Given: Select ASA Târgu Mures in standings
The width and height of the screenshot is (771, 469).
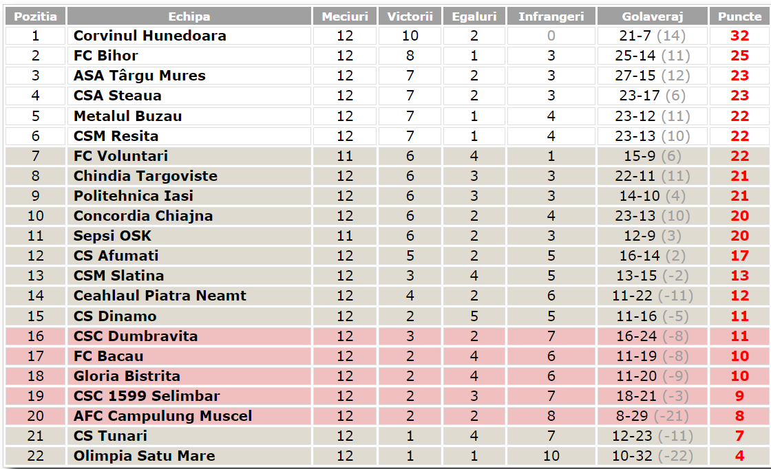Looking at the screenshot, I should point(139,76).
